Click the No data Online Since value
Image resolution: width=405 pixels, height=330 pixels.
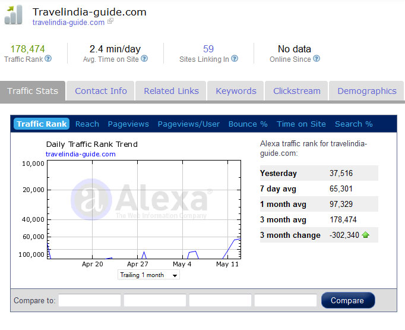coord(294,49)
